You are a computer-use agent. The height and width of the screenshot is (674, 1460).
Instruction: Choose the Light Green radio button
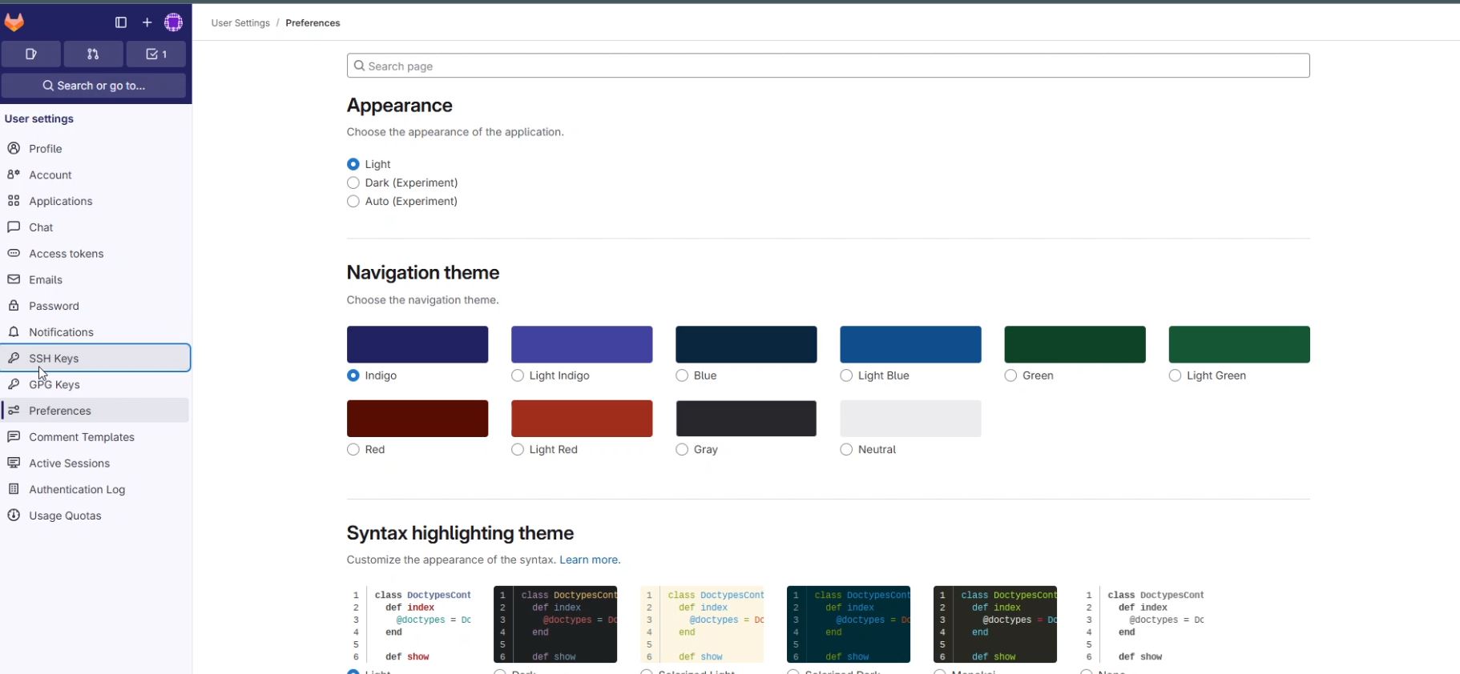coord(1175,375)
